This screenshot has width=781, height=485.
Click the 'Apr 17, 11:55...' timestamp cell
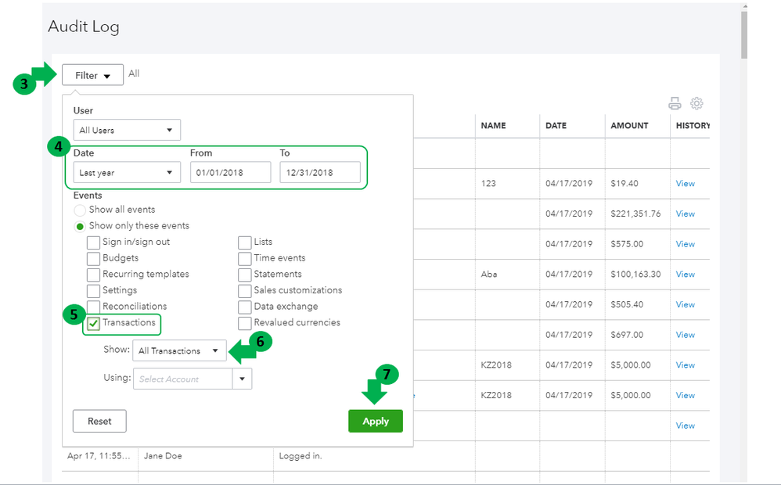[99, 456]
